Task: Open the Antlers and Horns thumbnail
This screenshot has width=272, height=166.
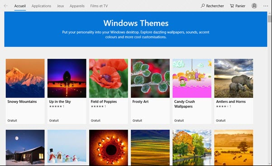Action: (x=234, y=78)
